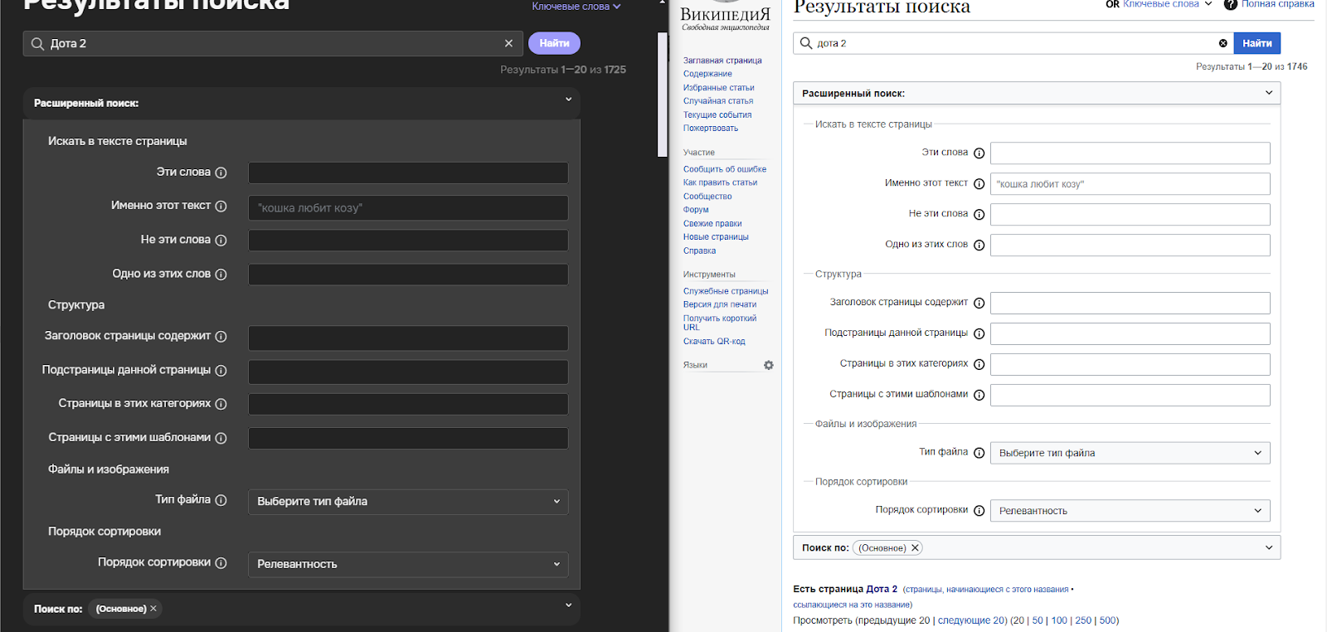Remove '(Основное)' namespace tag in light panel

point(915,547)
